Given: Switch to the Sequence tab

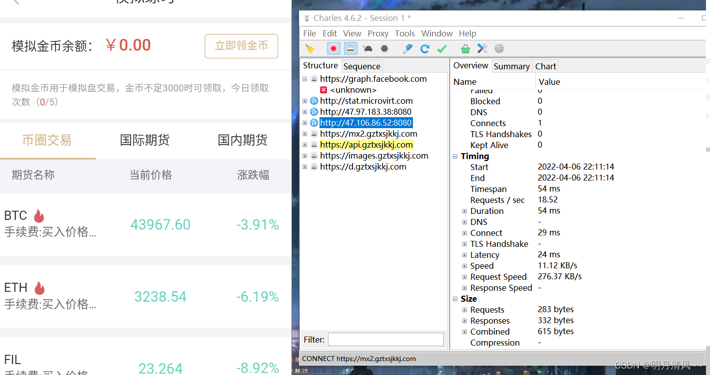Looking at the screenshot, I should click(x=362, y=66).
